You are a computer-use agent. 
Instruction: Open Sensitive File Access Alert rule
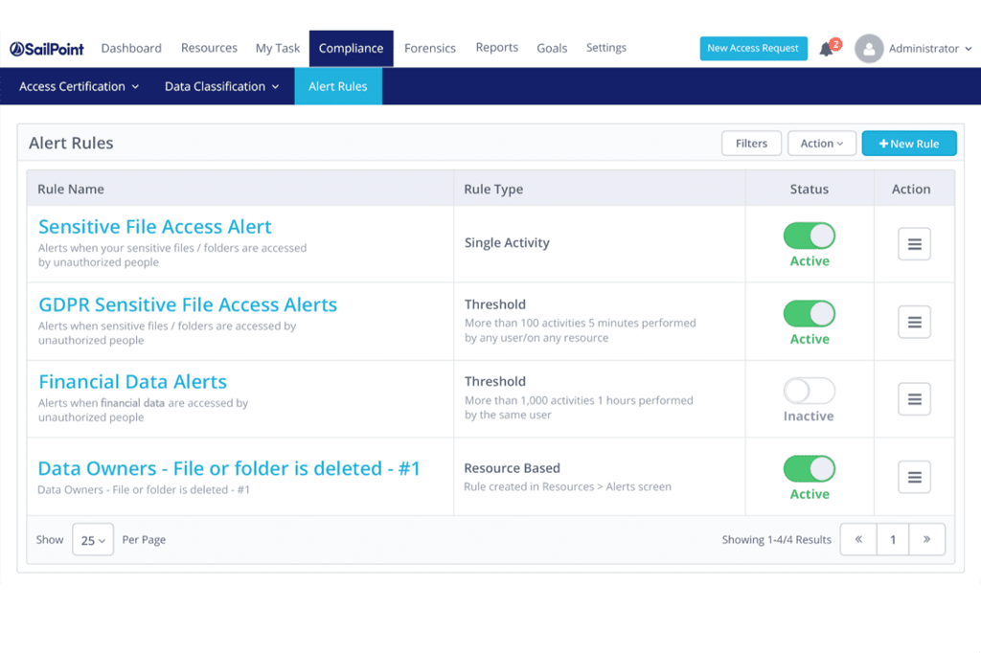coord(154,226)
